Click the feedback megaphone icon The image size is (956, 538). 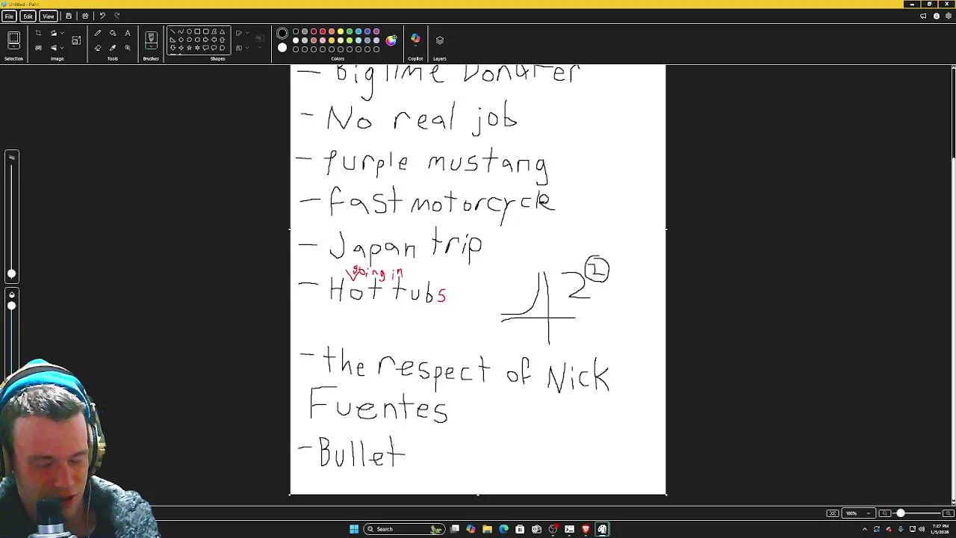tap(924, 16)
